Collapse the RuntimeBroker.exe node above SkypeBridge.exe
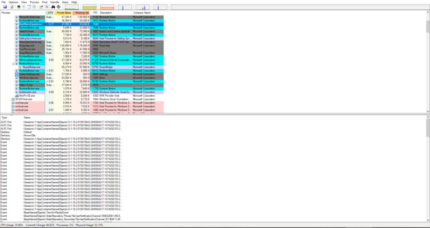Image resolution: width=430 pixels, height=228 pixels. 13,64
